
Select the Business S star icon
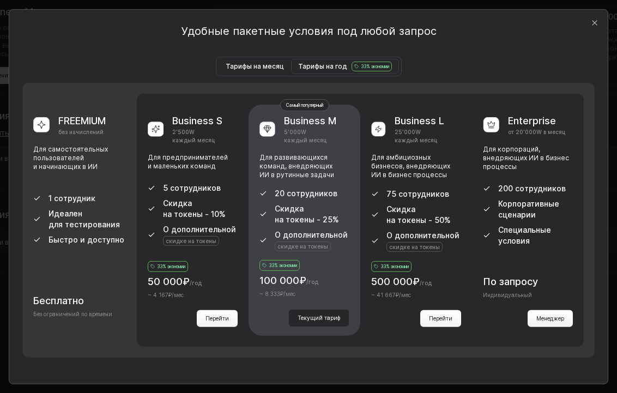click(156, 129)
